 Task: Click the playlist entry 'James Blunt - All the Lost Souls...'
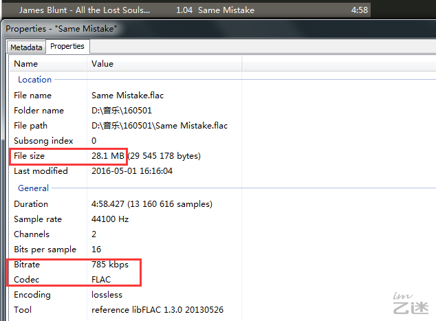click(85, 10)
